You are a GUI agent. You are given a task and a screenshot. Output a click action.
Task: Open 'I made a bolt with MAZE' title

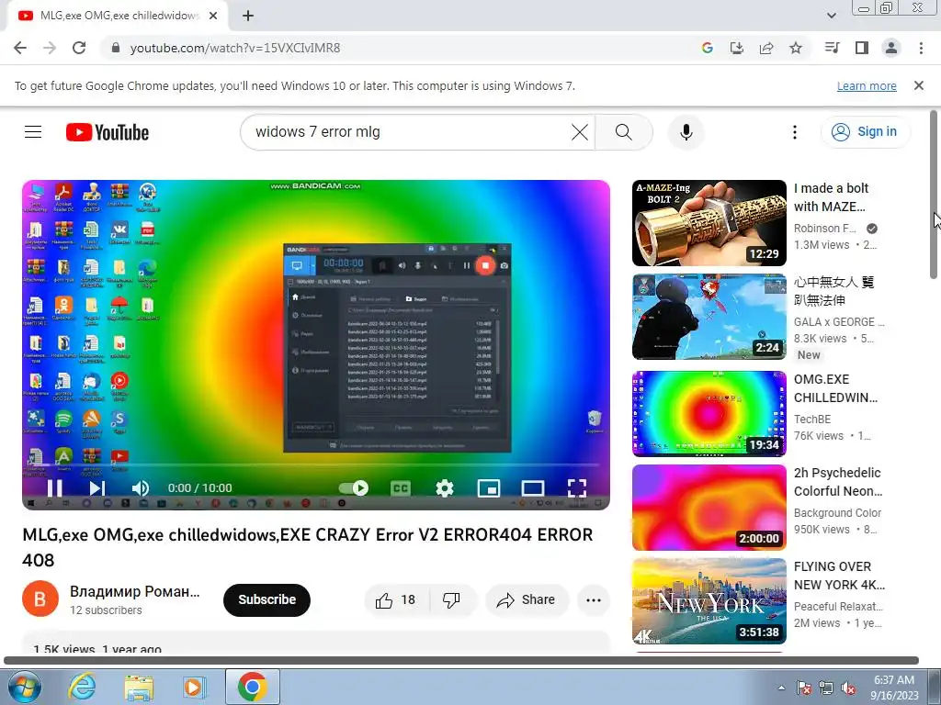pos(831,197)
